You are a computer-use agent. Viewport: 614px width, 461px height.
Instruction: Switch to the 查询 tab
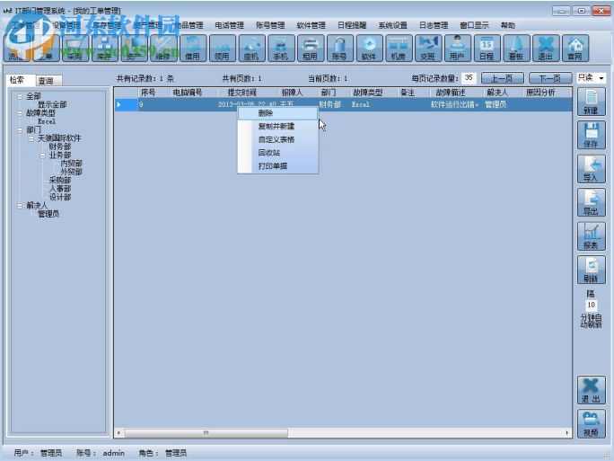pos(48,81)
